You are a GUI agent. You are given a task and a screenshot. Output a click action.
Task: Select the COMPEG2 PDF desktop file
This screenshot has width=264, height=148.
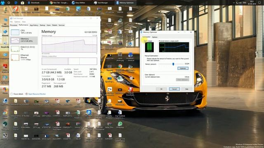[x=57, y=113]
